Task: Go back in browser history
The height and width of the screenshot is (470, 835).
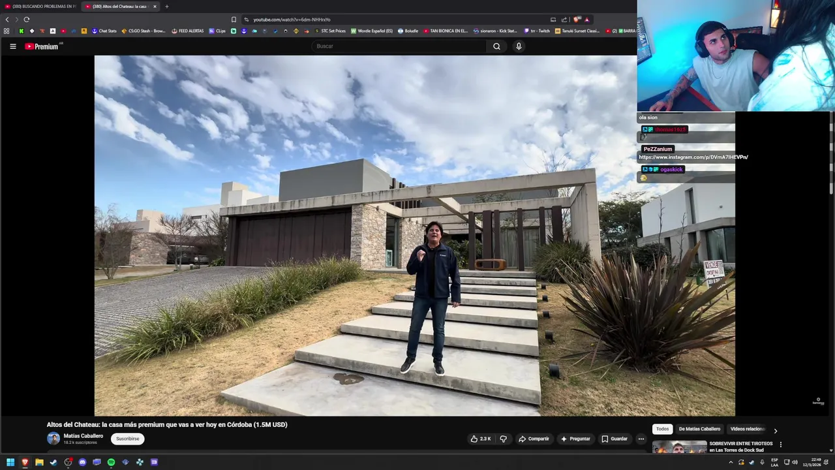Action: point(7,20)
